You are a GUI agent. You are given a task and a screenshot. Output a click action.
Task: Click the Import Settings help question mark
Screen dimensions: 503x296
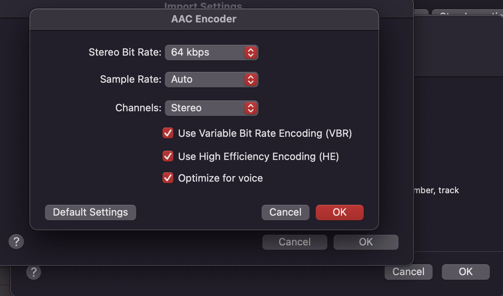16,242
